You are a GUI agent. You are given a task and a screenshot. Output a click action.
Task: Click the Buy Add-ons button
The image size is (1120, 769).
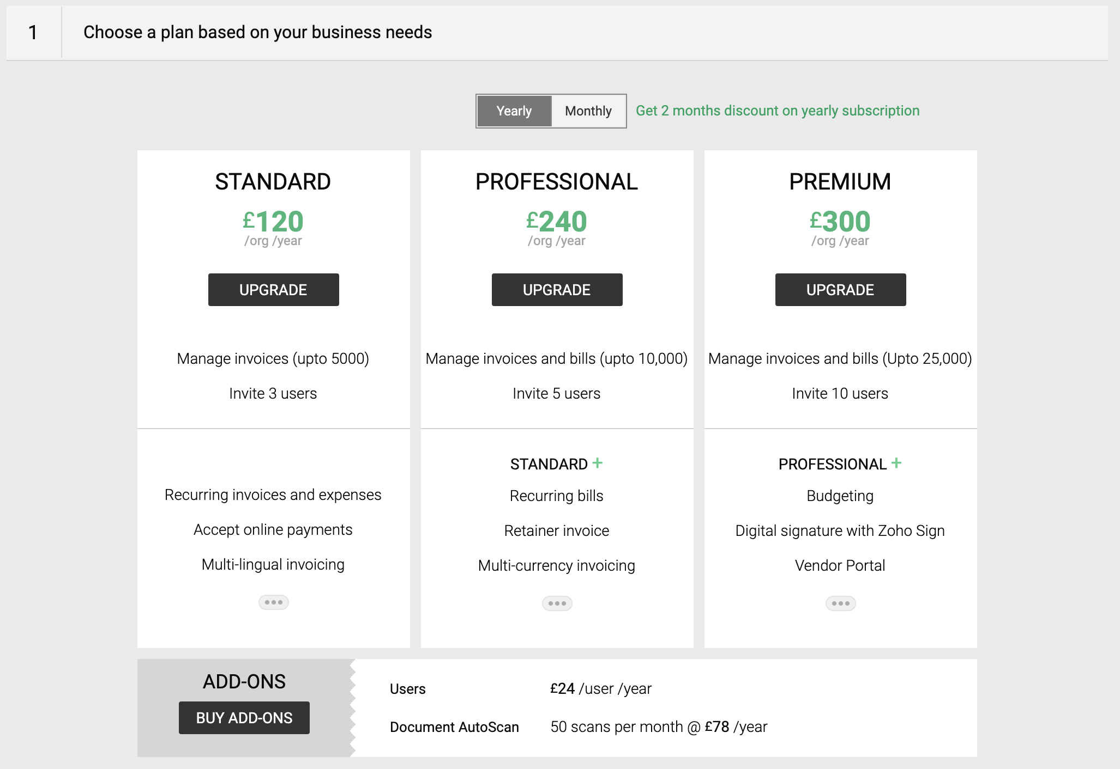coord(244,718)
